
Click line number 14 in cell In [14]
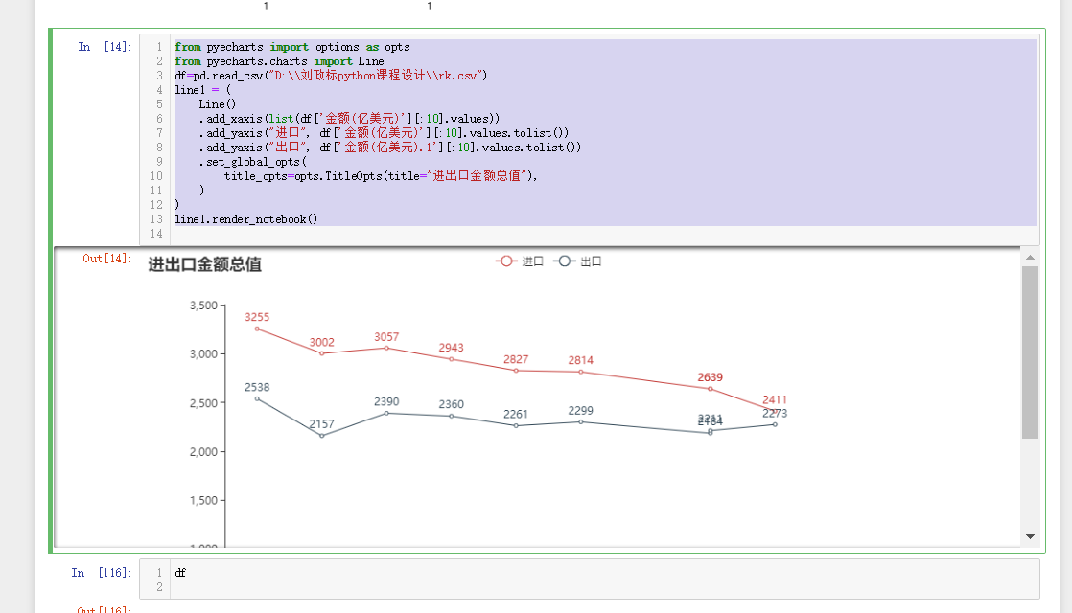coord(156,234)
